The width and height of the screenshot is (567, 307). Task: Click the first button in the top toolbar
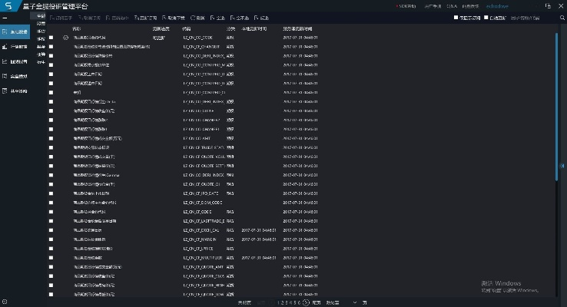coord(61,16)
